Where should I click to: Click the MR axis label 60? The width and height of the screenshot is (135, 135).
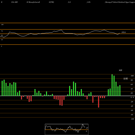[x=132, y=85]
